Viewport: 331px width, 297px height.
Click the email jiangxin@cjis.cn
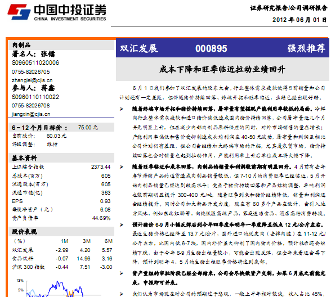point(31,114)
